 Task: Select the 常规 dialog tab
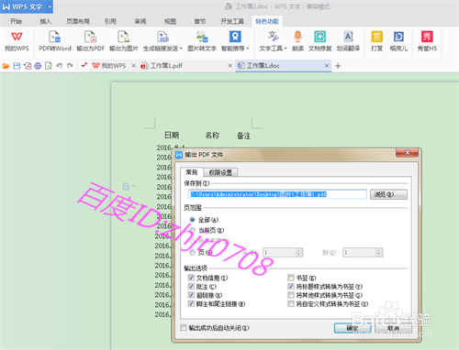pos(192,172)
